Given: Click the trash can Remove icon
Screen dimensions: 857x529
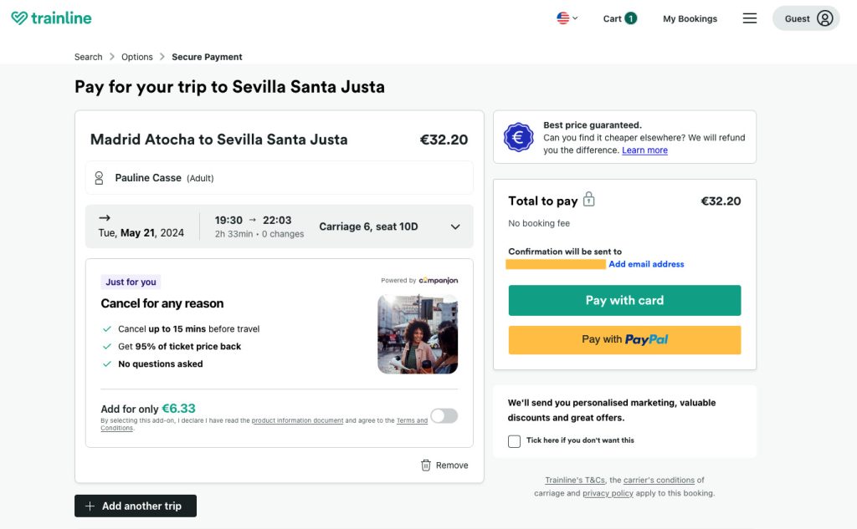Looking at the screenshot, I should point(426,465).
